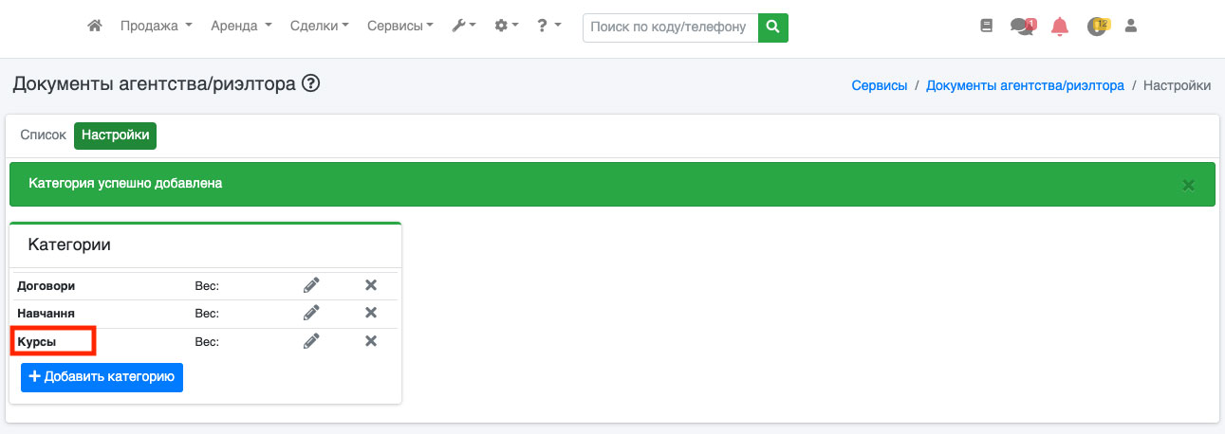This screenshot has height=434, width=1225.
Task: Open chat messages icon with badge
Action: pos(1022,27)
